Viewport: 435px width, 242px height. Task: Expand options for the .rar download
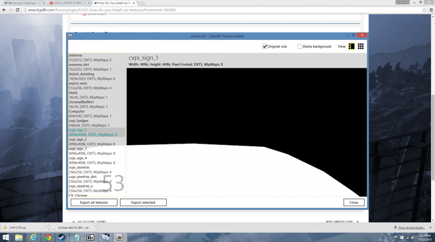click(x=95, y=227)
